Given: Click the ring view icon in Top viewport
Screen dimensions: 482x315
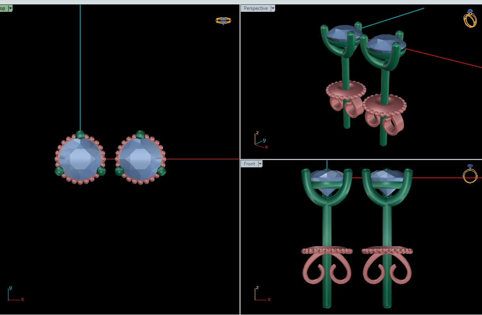Looking at the screenshot, I should pyautogui.click(x=223, y=20).
